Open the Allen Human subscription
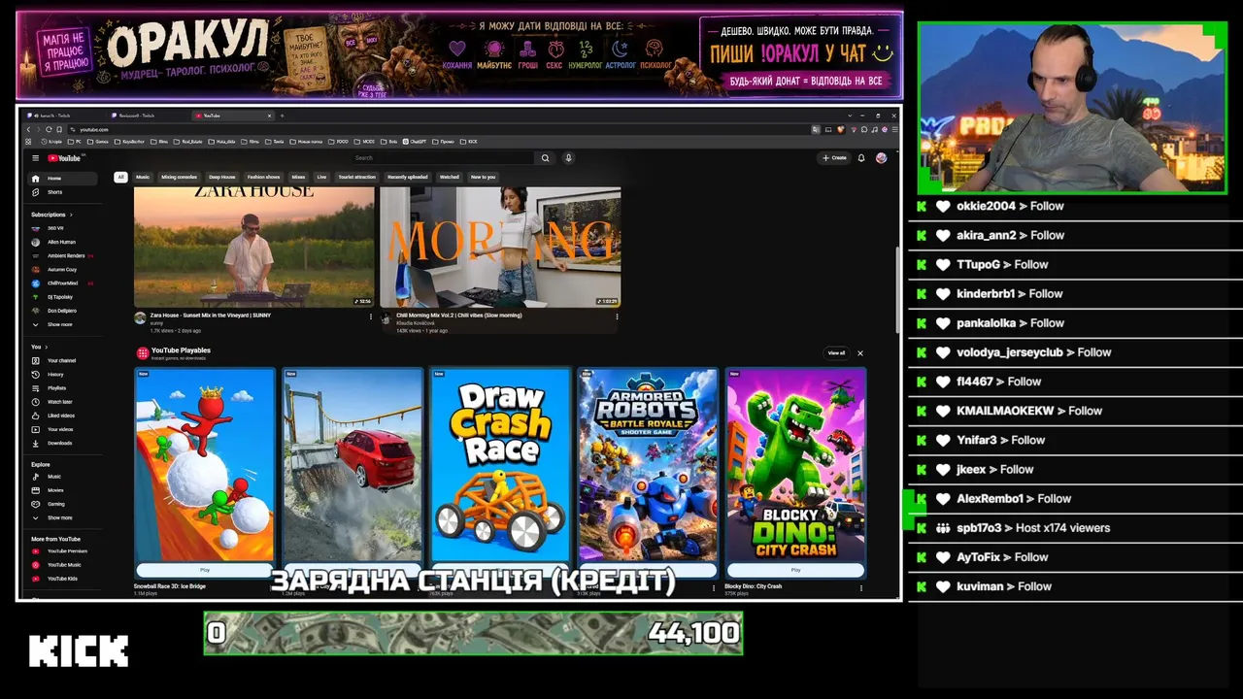Screen dimensions: 1243x699 (x=64, y=242)
